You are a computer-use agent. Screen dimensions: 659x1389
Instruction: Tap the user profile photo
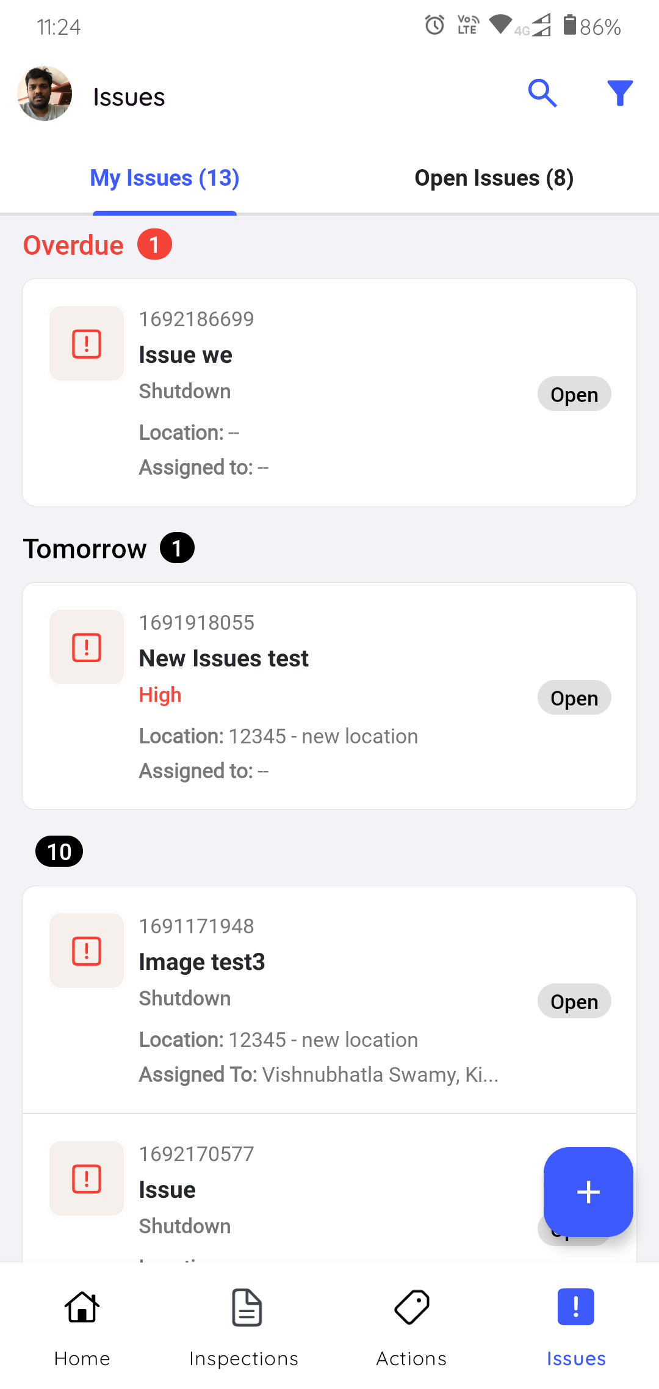click(45, 94)
